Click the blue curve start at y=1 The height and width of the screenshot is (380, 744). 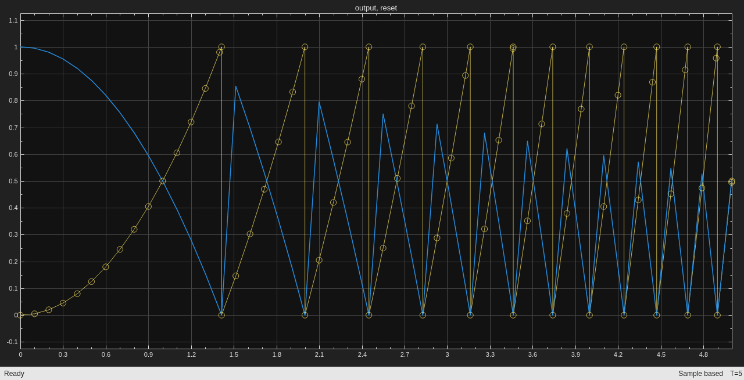[21, 47]
